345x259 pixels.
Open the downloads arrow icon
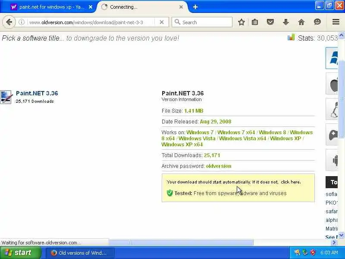(286, 22)
